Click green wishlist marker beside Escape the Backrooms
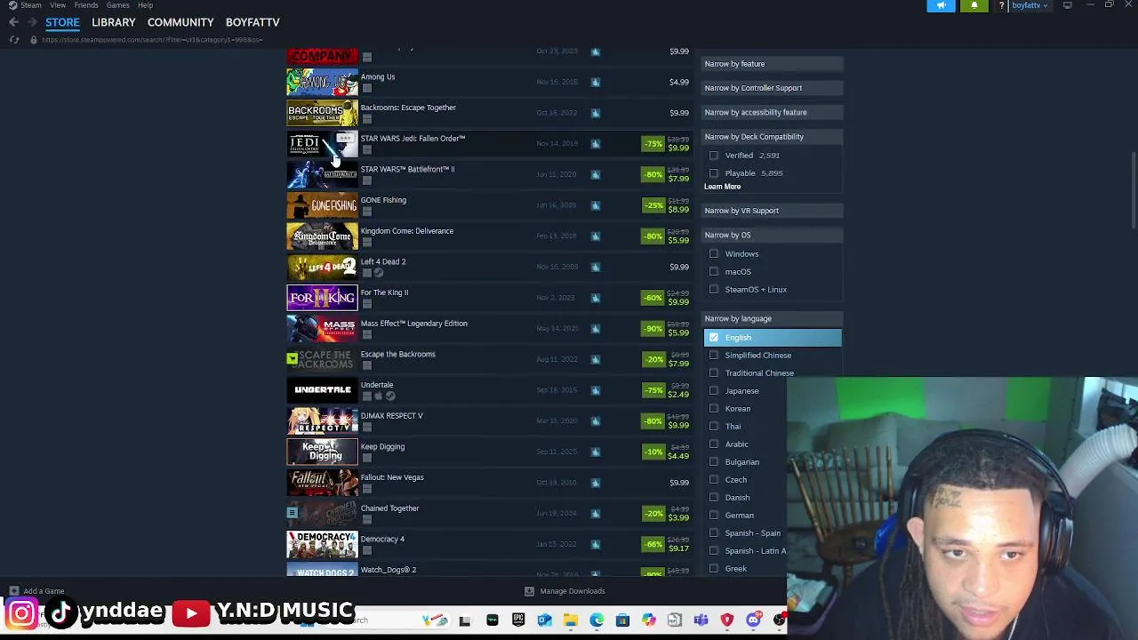Viewport: 1138px width, 640px height. (292, 359)
